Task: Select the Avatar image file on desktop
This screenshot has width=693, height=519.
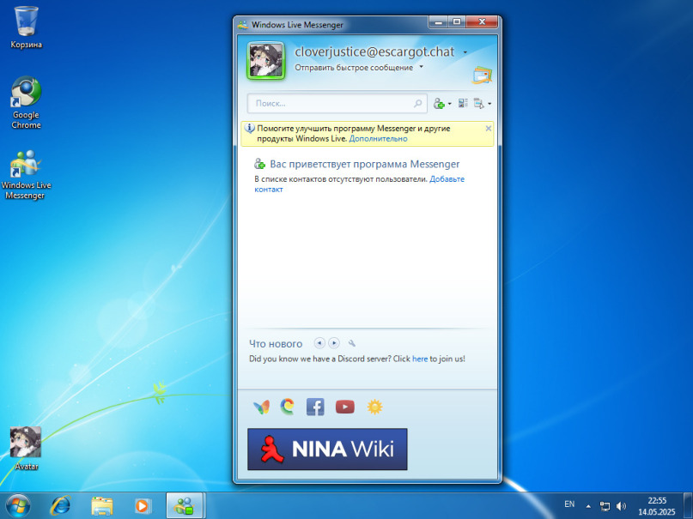Action: [x=26, y=449]
